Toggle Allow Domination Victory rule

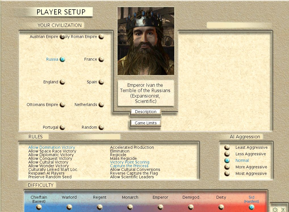click(52, 147)
